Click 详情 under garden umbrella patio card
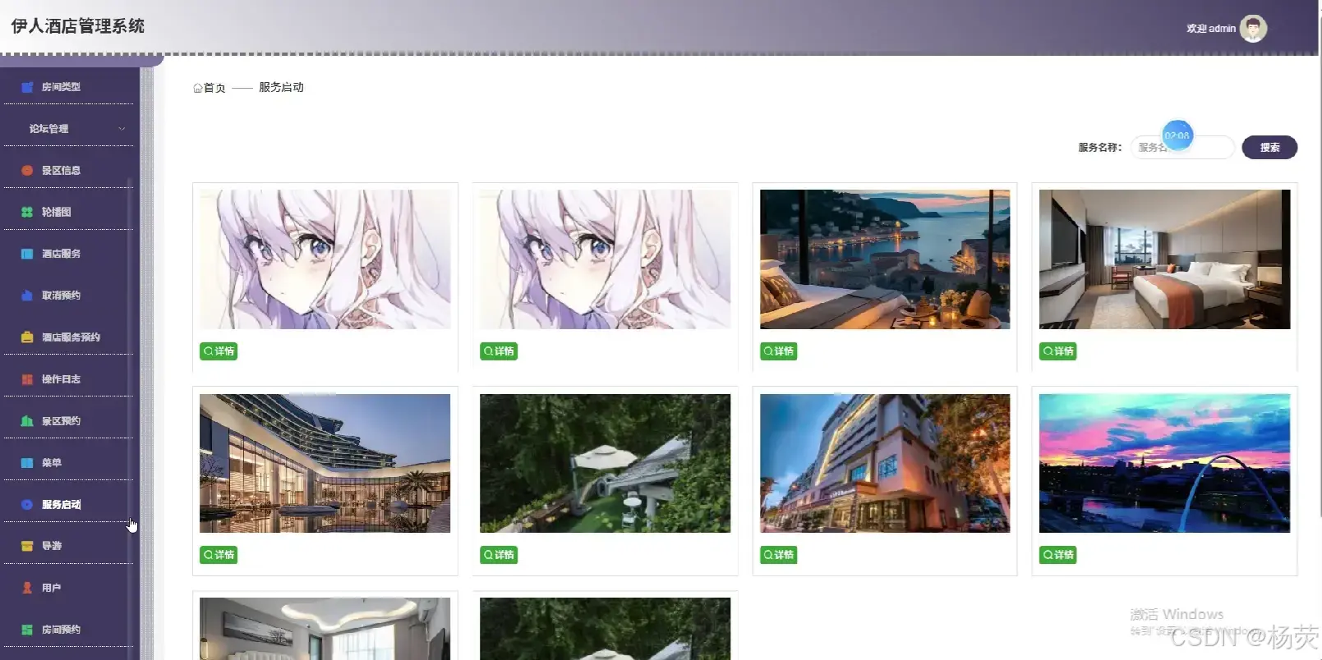Screen dimensions: 1322x660 499,555
